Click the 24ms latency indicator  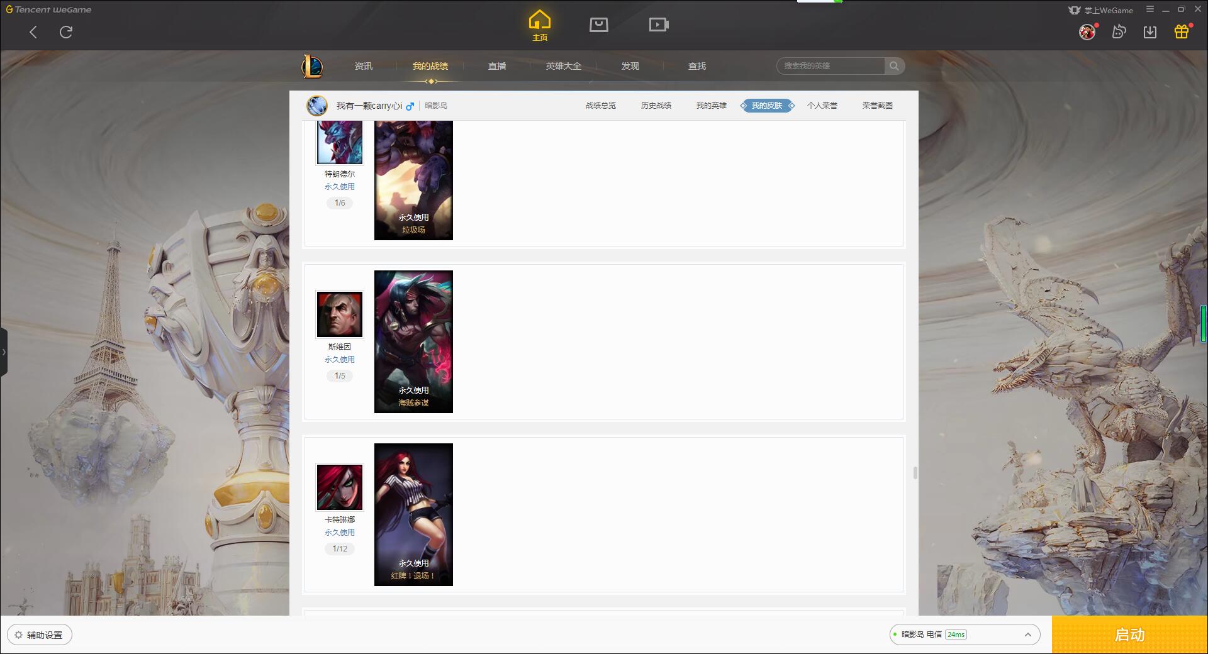(956, 635)
